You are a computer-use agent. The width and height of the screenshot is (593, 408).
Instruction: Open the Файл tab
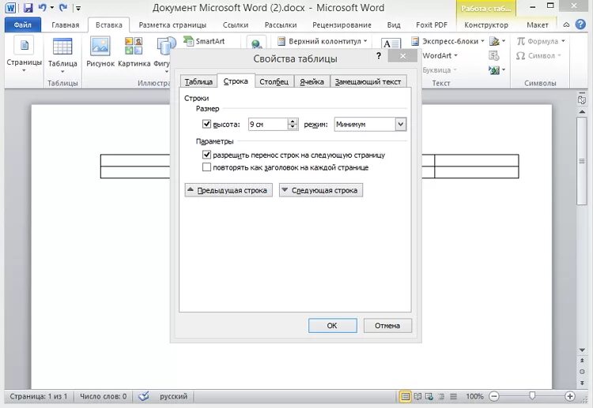click(23, 25)
